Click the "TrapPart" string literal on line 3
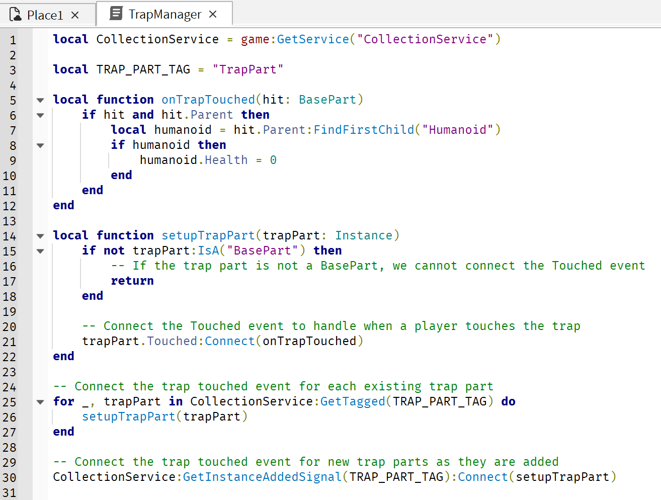The width and height of the screenshot is (661, 500). (247, 69)
